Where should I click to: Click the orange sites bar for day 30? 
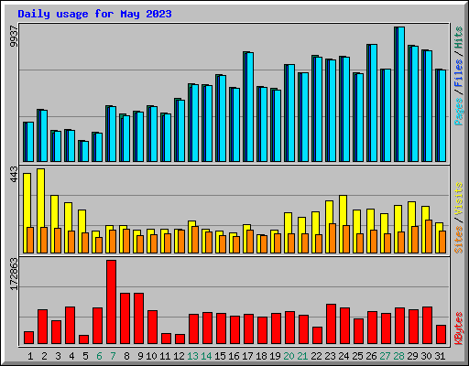(x=429, y=236)
